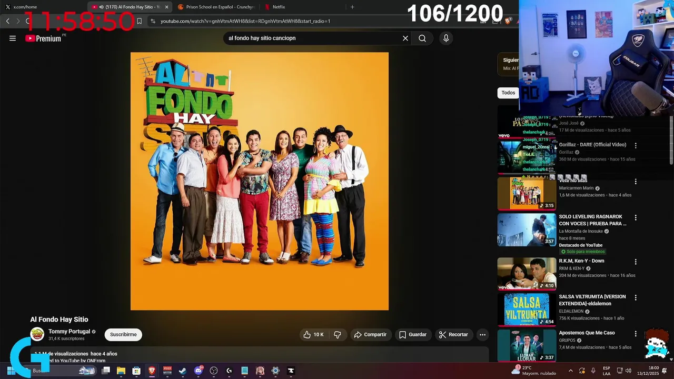Screen dimensions: 674x379
Task: Open La Montaña de Inosuke channel
Action: [x=581, y=231]
